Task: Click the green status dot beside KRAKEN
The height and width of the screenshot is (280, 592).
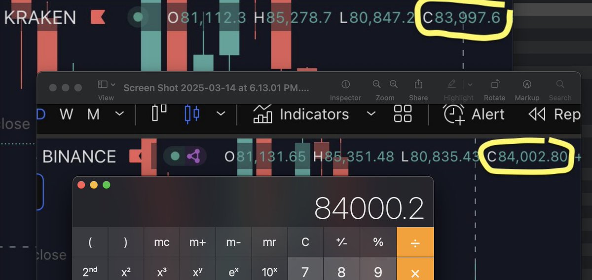Action: click(x=138, y=18)
